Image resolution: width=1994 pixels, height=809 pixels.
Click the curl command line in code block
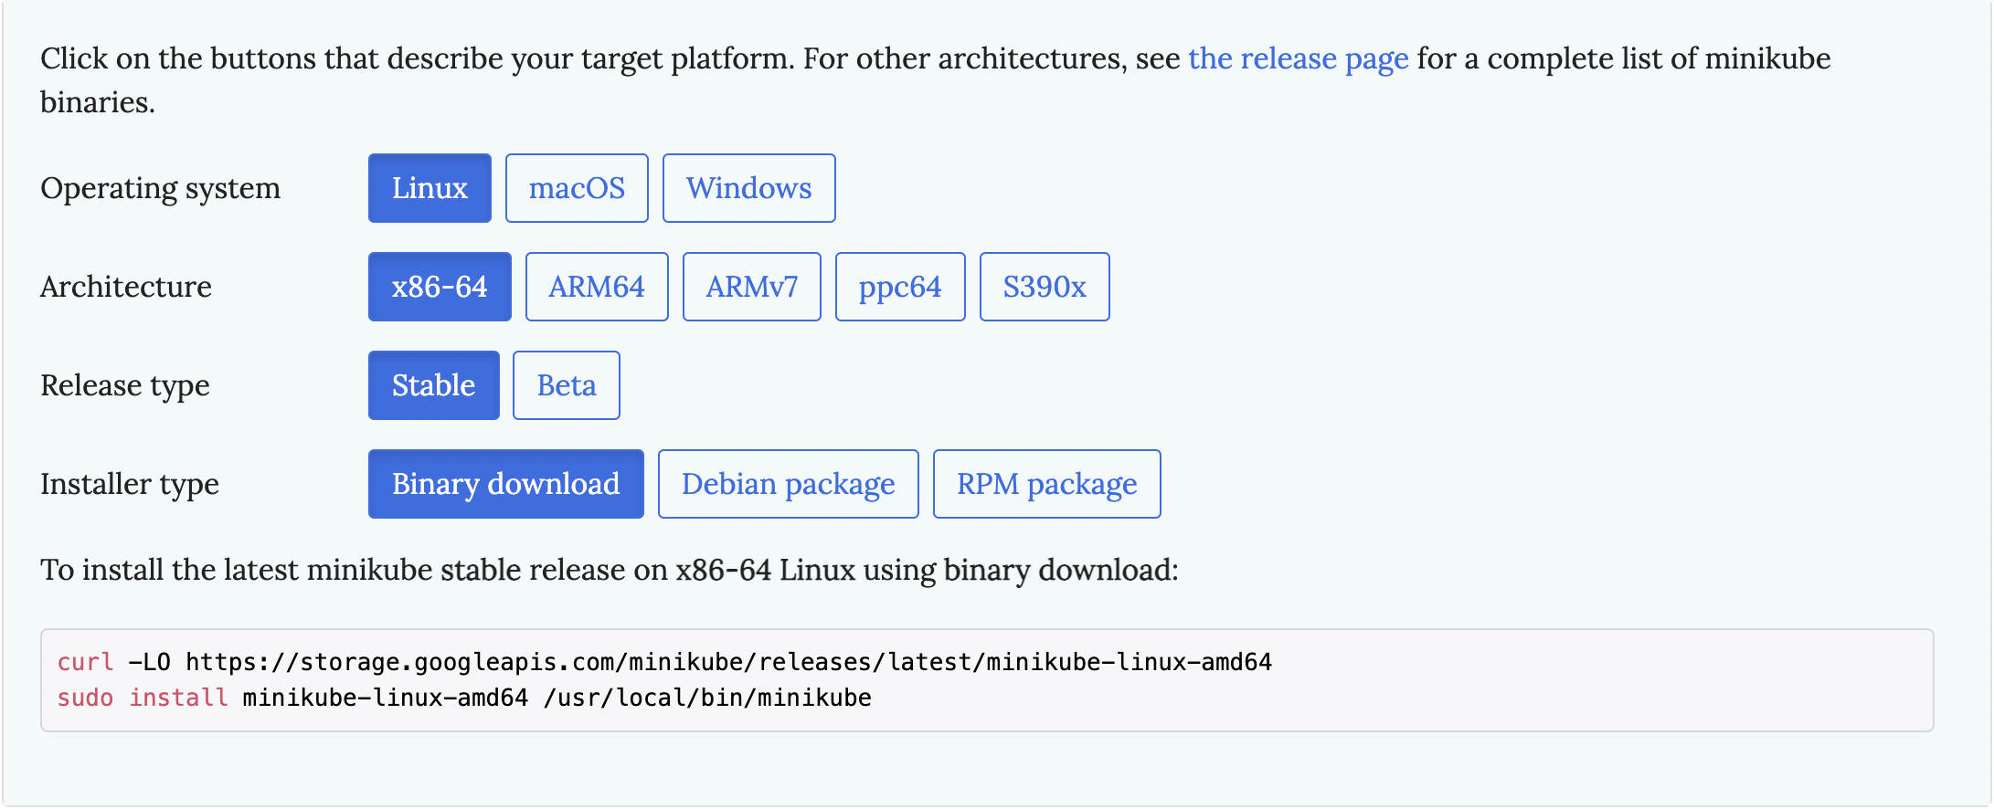tap(664, 662)
